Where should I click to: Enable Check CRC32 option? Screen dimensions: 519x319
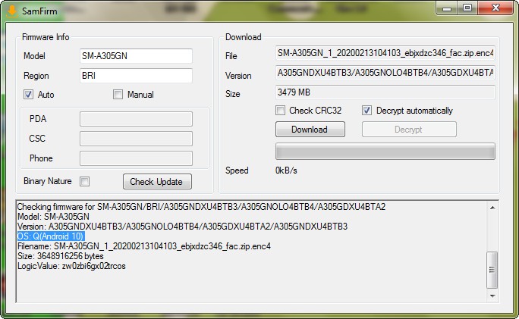pos(280,111)
